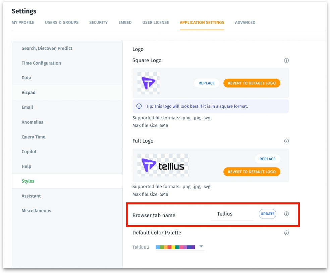Click the square Tellius logo thumbnail
The width and height of the screenshot is (330, 273).
[x=148, y=83]
